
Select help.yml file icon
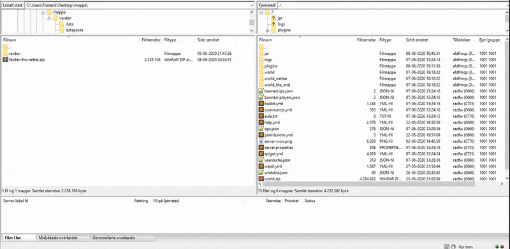[x=261, y=122]
